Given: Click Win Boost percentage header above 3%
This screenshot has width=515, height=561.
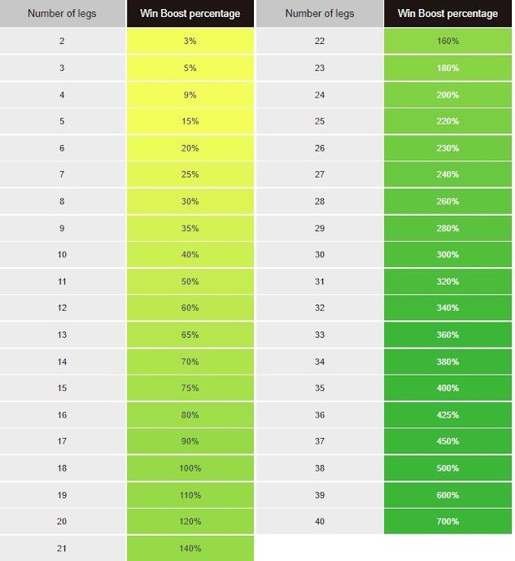Looking at the screenshot, I should [x=190, y=14].
